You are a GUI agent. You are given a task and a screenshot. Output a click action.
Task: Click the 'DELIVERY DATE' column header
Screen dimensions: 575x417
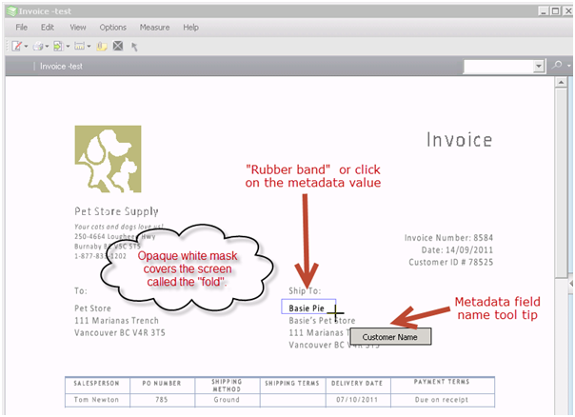point(357,384)
